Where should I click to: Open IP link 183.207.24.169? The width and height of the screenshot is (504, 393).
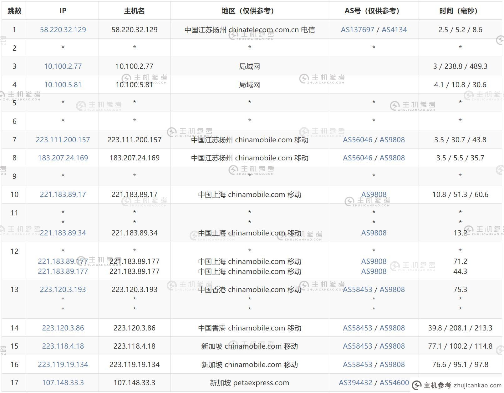pos(63,158)
